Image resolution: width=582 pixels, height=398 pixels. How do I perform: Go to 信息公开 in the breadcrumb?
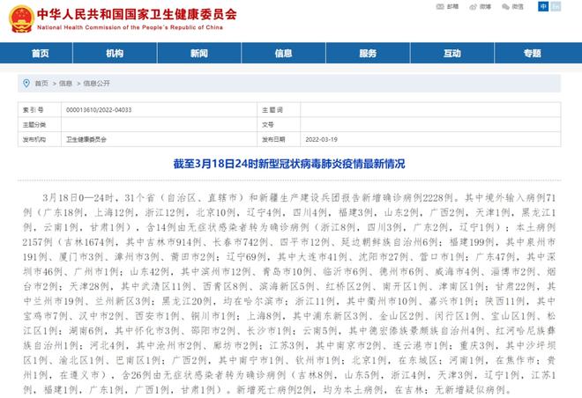96,84
